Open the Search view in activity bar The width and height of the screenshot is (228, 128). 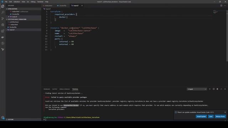coord(3,12)
